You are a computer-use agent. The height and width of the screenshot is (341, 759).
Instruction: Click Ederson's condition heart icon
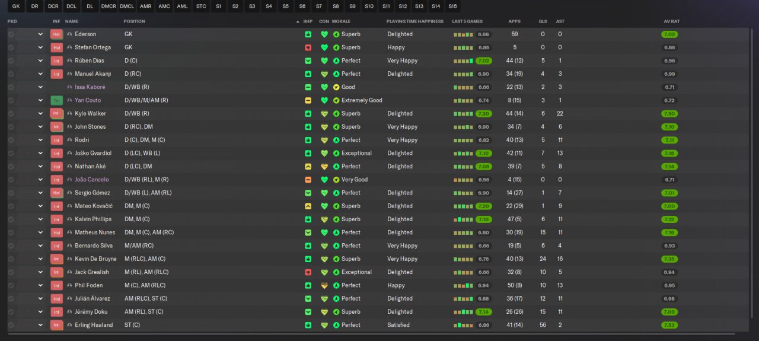point(324,34)
